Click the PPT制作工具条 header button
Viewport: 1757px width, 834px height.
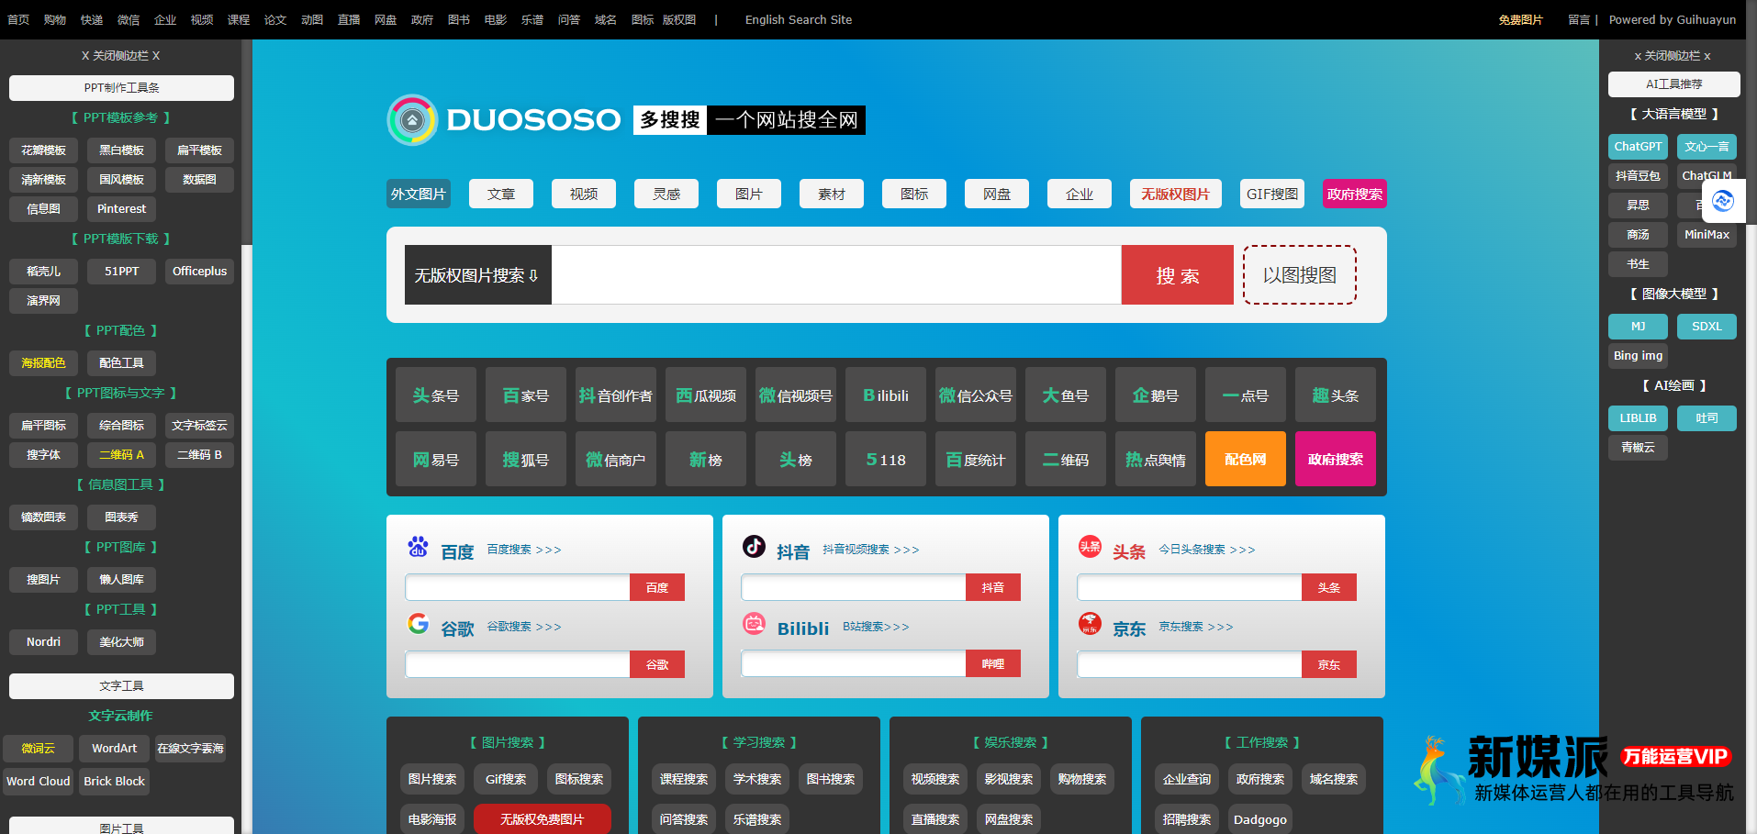(121, 87)
